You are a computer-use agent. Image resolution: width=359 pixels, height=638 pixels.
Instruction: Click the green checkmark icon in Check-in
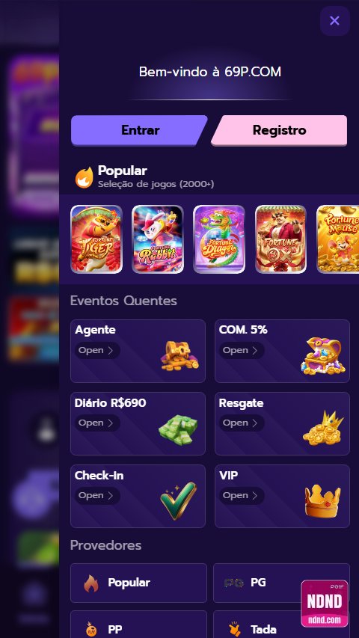[x=178, y=501]
